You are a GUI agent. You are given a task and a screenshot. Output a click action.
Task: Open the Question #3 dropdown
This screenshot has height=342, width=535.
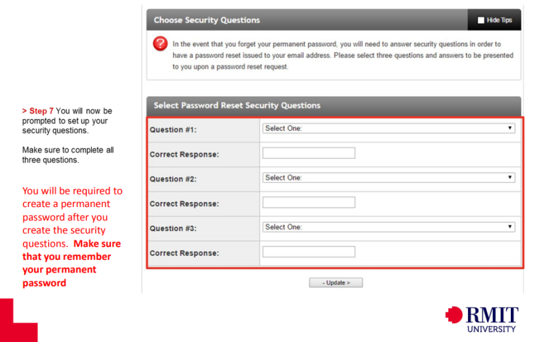click(x=389, y=227)
